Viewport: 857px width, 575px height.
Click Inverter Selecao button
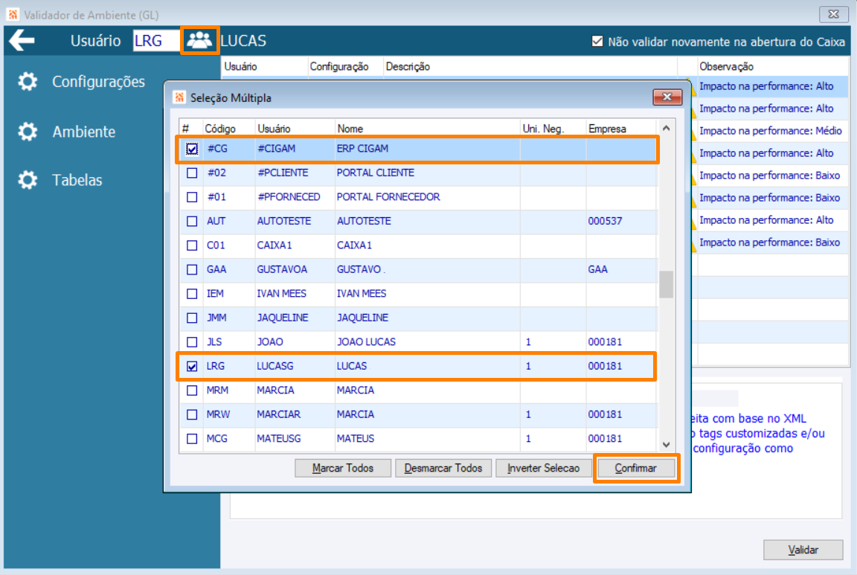(543, 468)
